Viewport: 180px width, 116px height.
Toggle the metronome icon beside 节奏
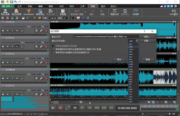pyautogui.click(x=35, y=18)
